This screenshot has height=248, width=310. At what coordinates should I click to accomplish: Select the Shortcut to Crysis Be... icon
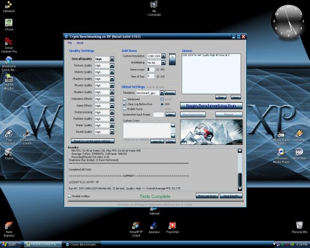point(9,64)
